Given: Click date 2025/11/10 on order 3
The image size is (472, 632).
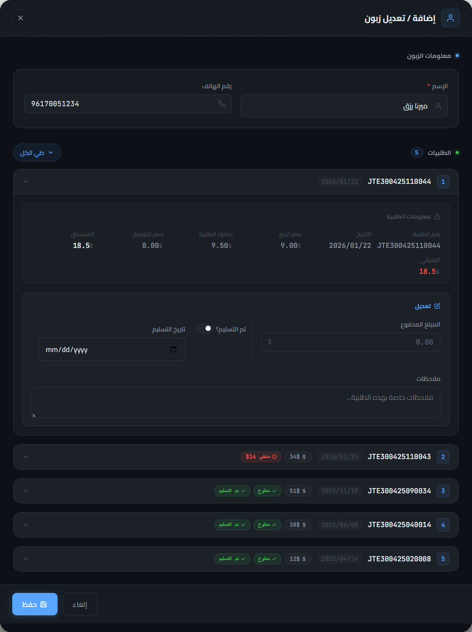Looking at the screenshot, I should tap(339, 491).
